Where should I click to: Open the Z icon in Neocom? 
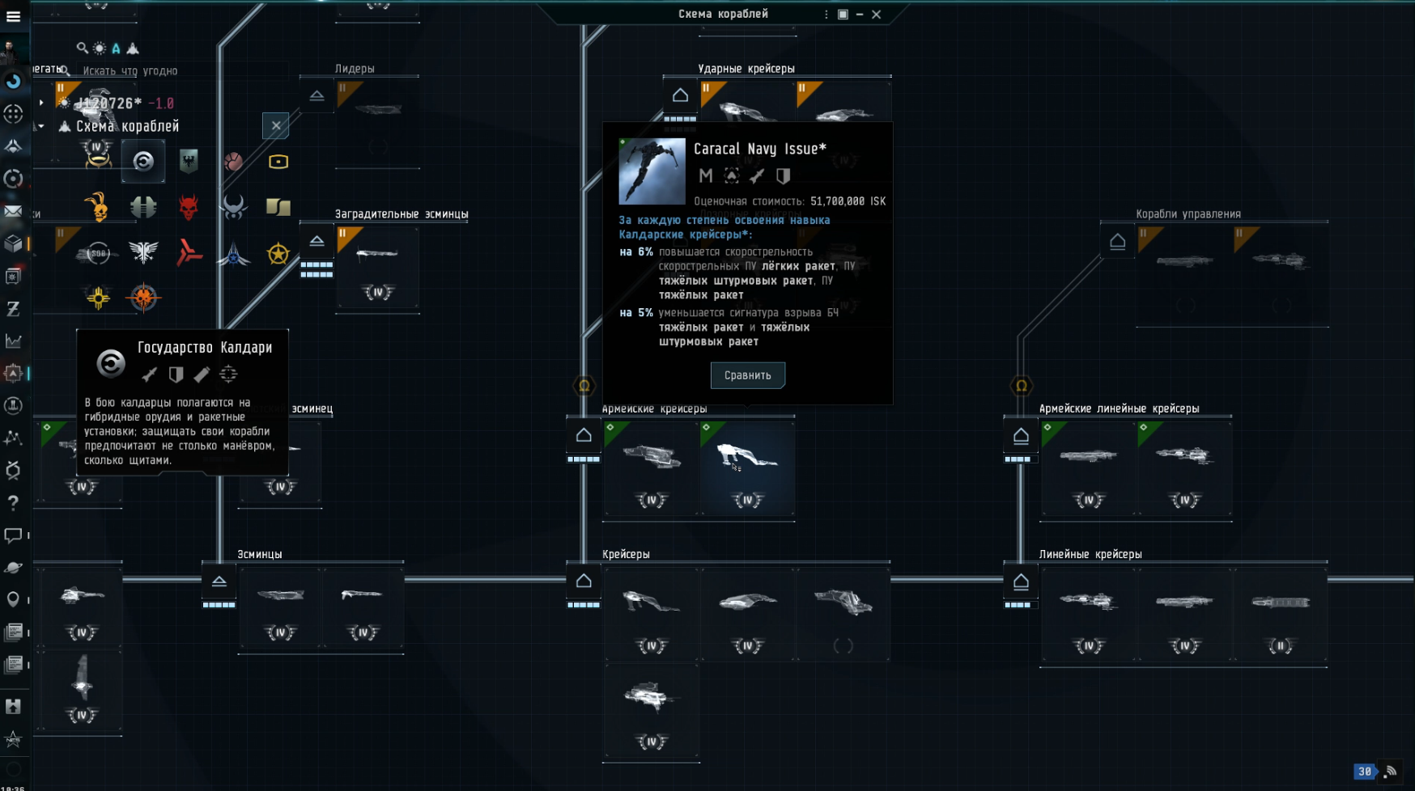point(13,309)
